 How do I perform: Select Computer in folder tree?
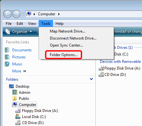pyautogui.click(x=27, y=105)
